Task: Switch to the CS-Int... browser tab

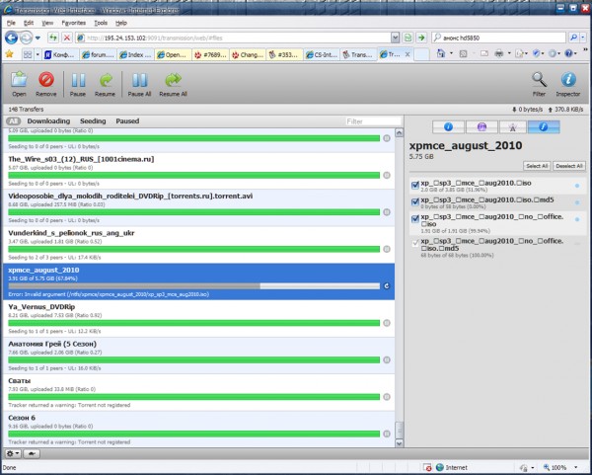Action: pyautogui.click(x=322, y=54)
